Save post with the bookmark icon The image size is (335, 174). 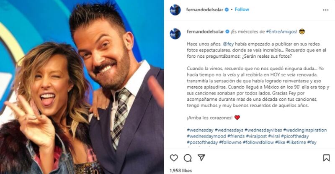[x=326, y=158]
